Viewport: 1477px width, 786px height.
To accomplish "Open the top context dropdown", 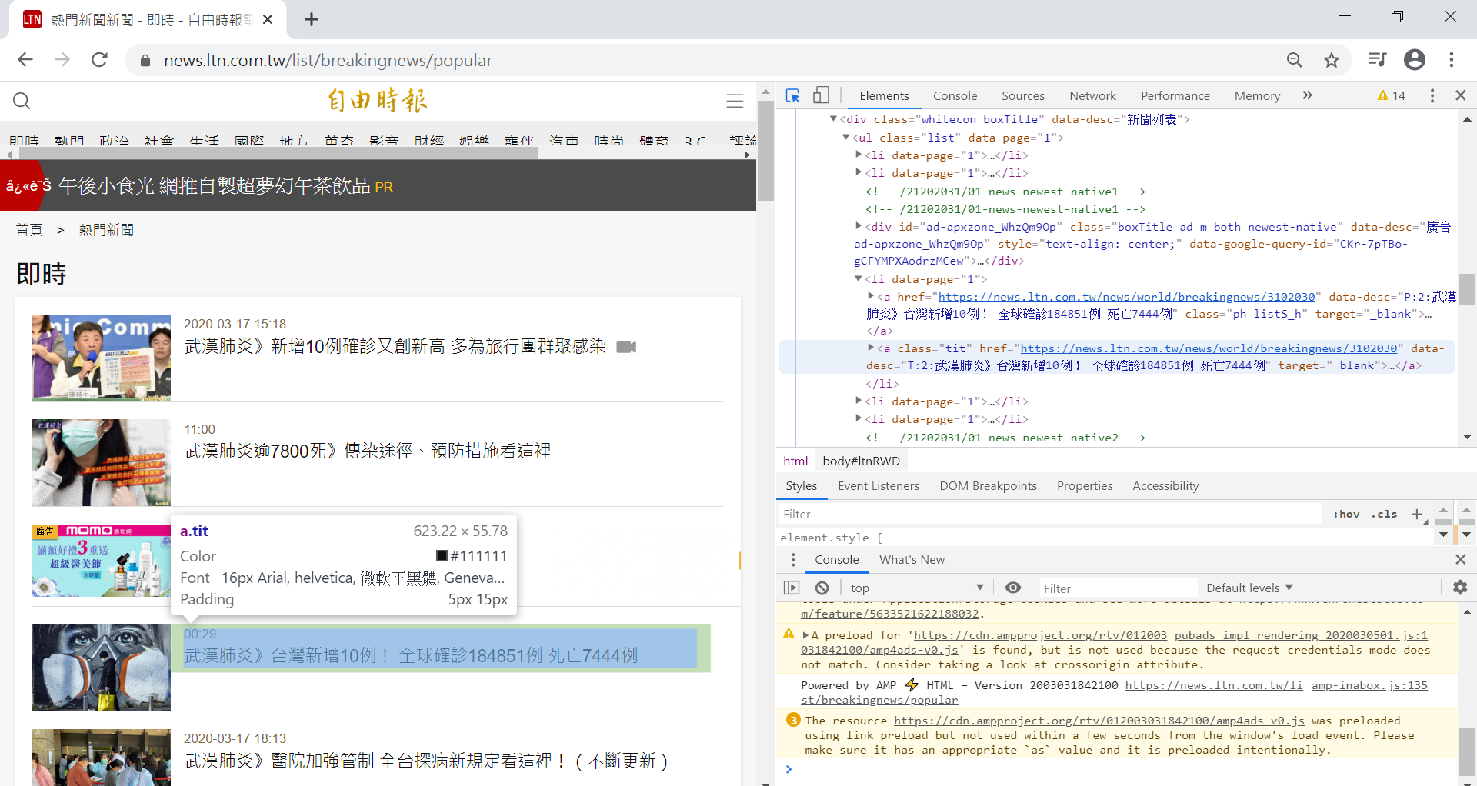I will point(915,588).
